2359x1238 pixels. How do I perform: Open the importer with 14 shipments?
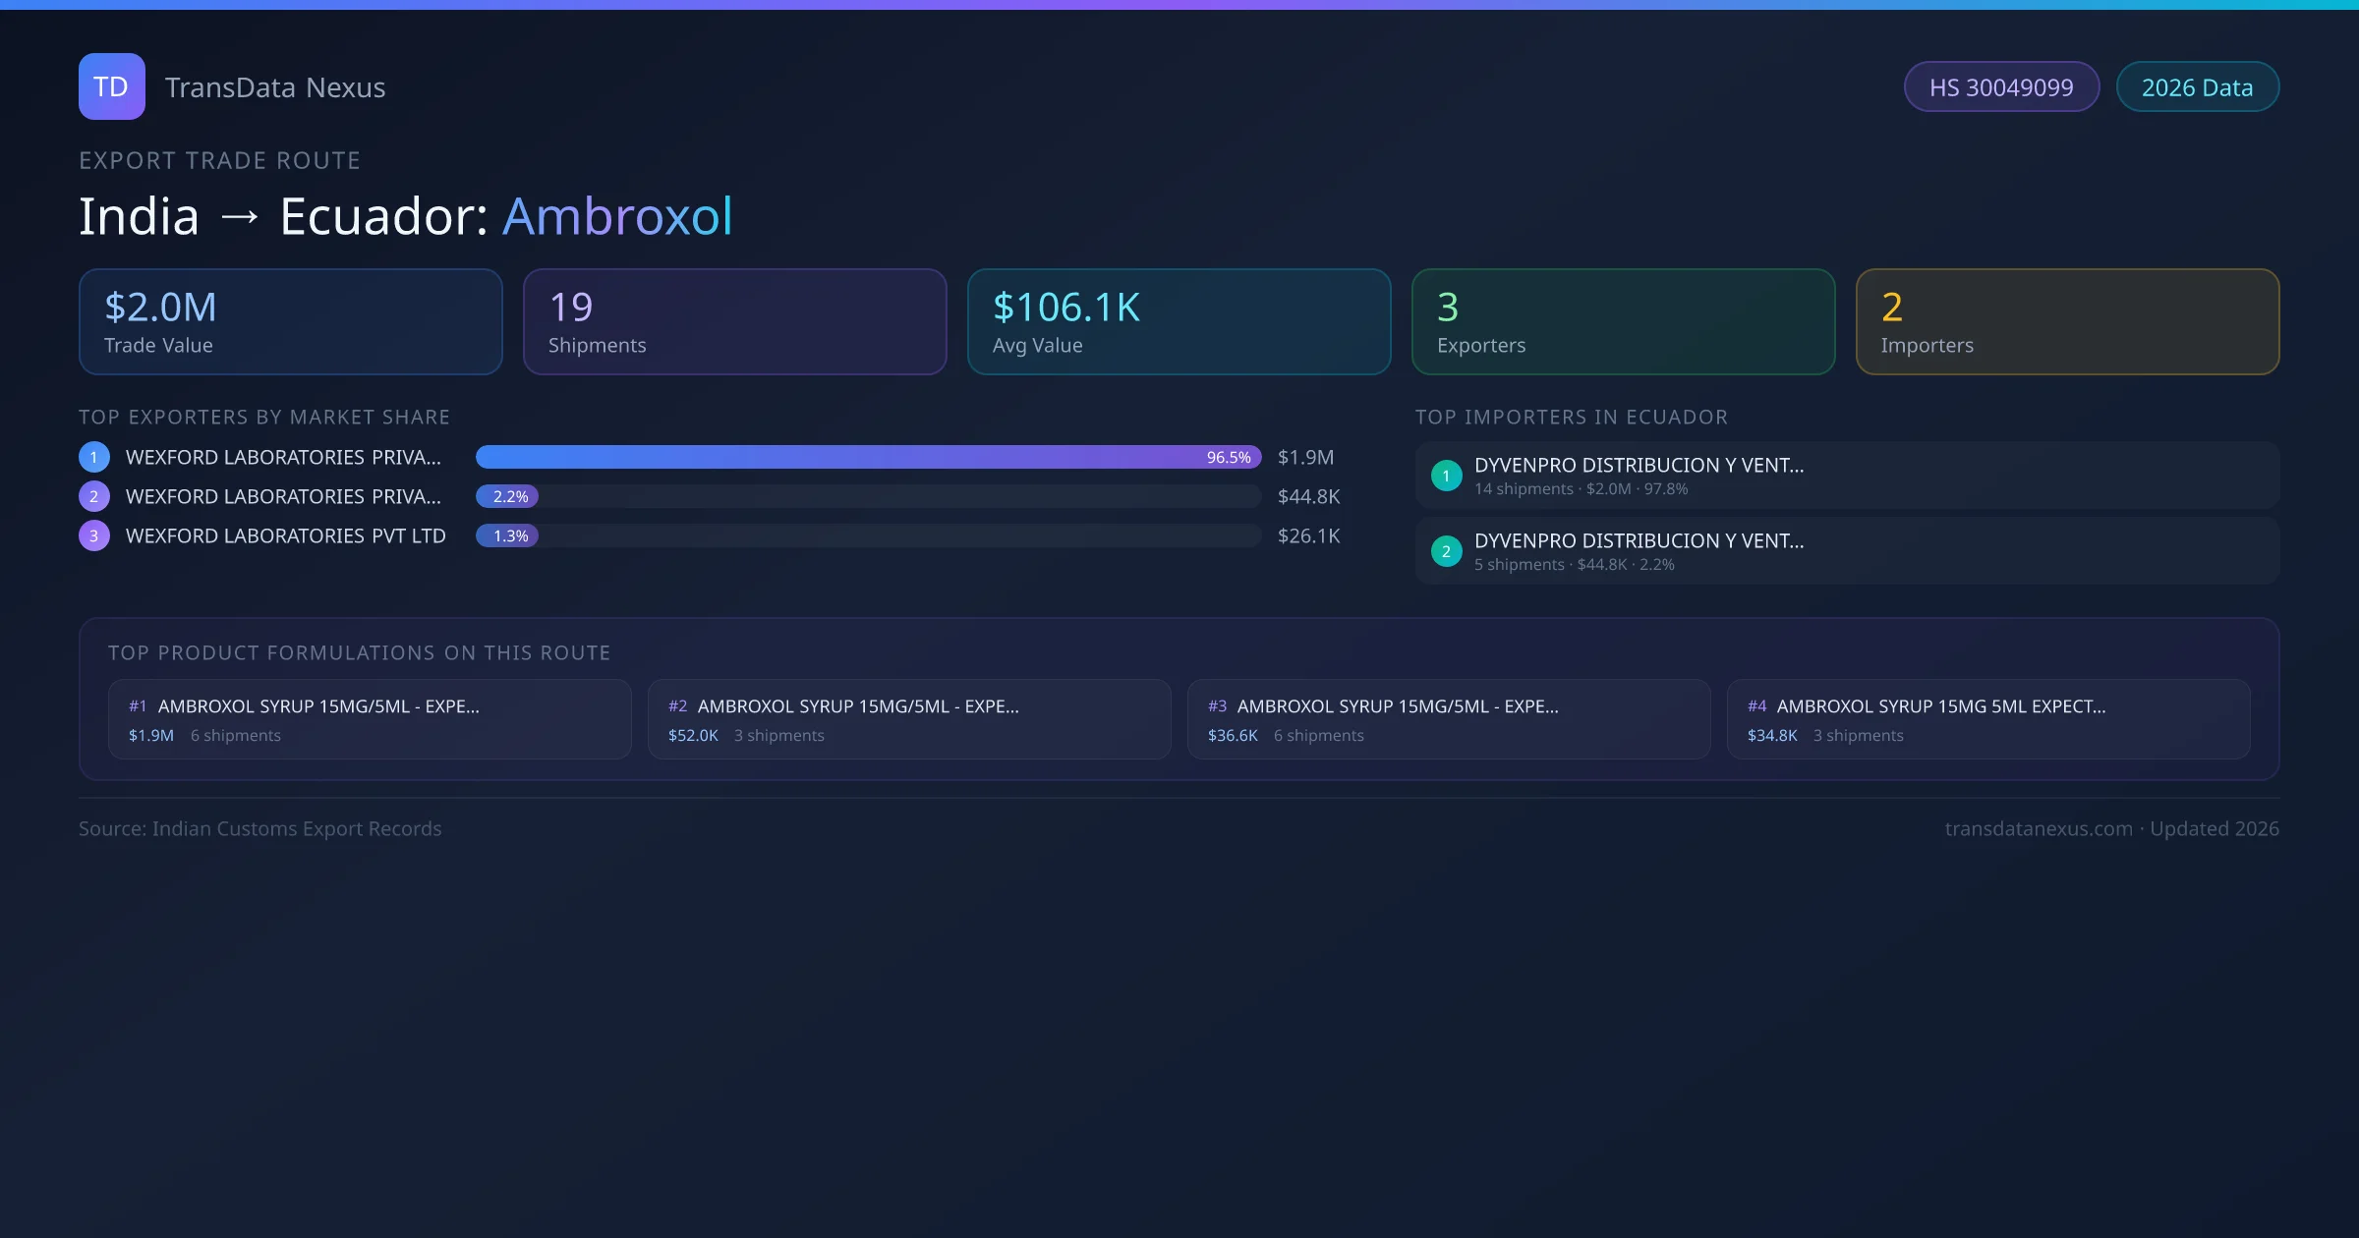1846,476
